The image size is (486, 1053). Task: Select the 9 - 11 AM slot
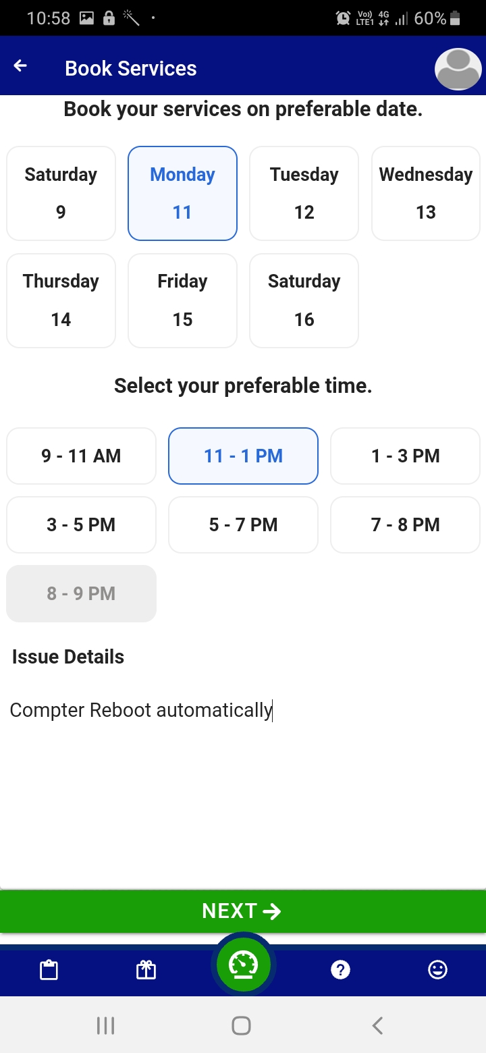tap(81, 456)
